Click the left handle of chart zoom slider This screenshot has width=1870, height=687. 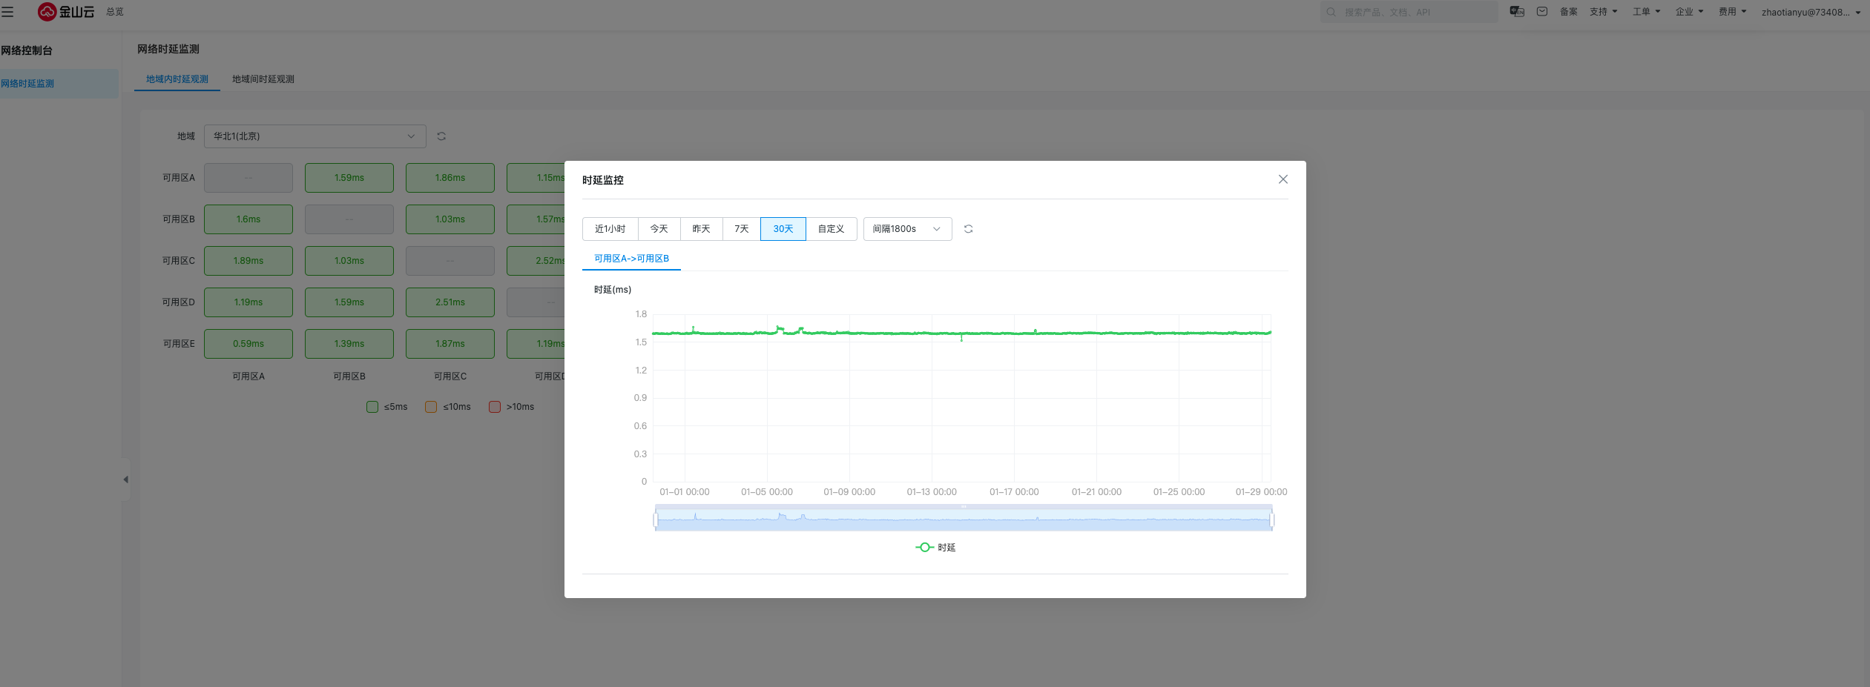click(656, 520)
